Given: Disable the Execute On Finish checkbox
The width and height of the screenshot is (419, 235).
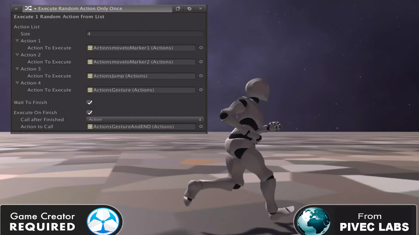Looking at the screenshot, I should point(89,113).
